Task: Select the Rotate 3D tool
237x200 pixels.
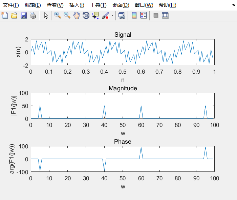Action: tap(86, 15)
